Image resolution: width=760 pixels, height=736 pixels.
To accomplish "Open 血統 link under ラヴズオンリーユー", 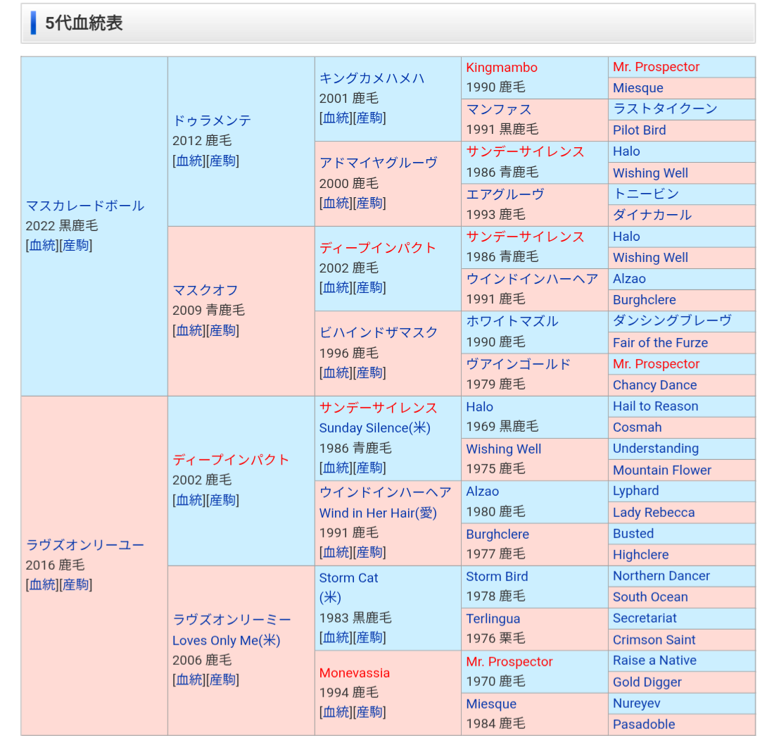I will click(43, 585).
